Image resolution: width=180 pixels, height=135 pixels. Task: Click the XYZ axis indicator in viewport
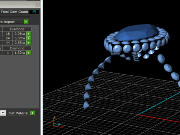coord(58,122)
